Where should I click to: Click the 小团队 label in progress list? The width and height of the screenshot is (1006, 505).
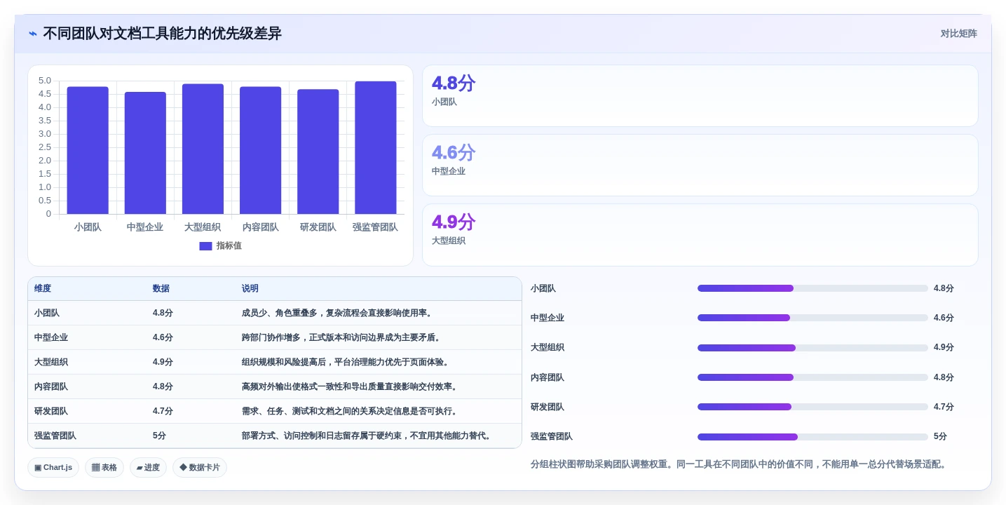543,288
